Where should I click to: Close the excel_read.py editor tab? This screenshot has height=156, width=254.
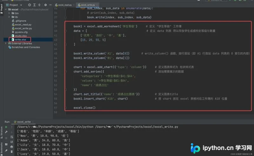tap(74, 5)
